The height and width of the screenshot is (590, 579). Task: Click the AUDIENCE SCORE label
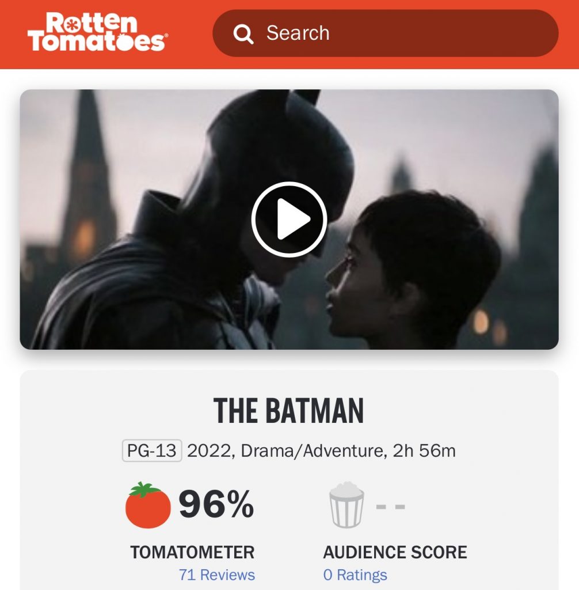[395, 552]
